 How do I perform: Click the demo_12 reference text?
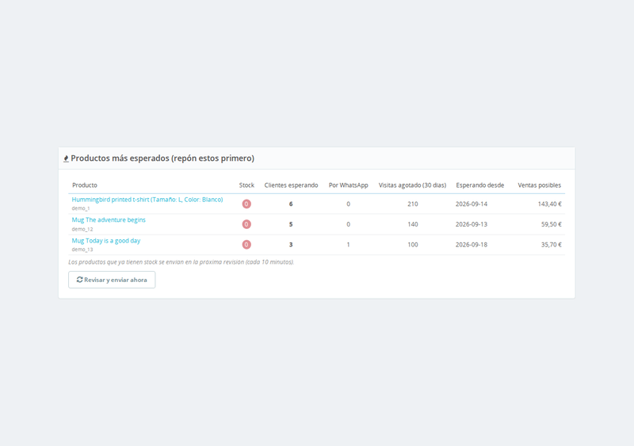pos(82,229)
